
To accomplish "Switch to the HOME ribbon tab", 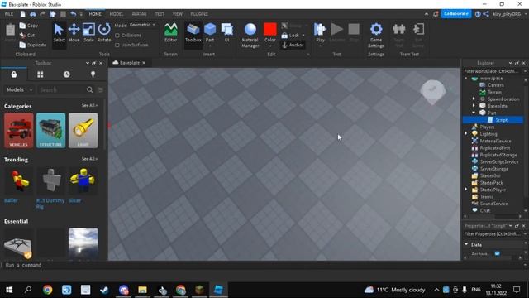I will pos(95,14).
